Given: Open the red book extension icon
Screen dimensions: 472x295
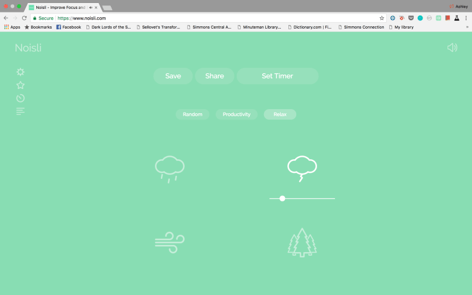Looking at the screenshot, I should [x=448, y=18].
